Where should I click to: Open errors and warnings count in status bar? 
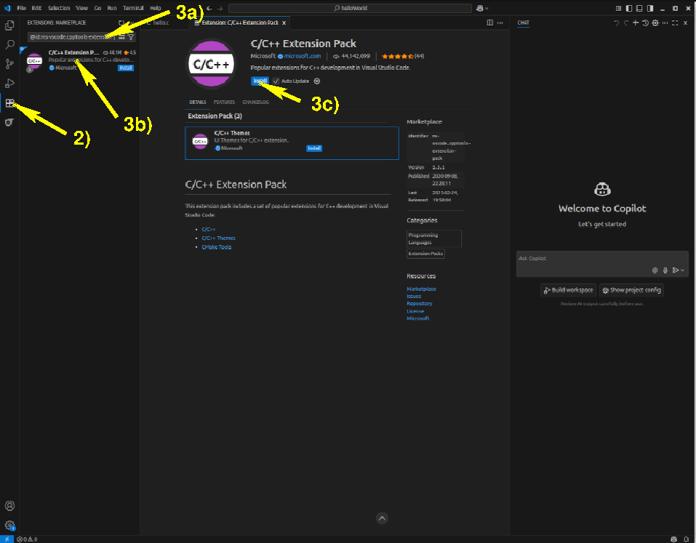(27, 539)
